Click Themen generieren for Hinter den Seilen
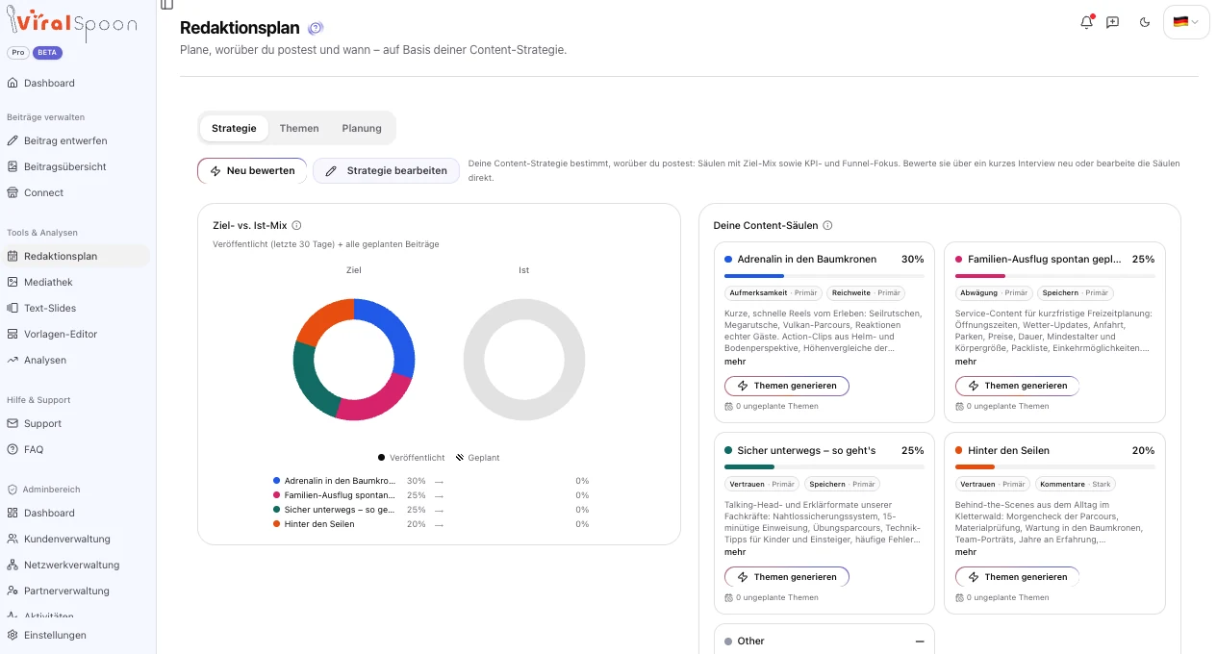 1018,577
